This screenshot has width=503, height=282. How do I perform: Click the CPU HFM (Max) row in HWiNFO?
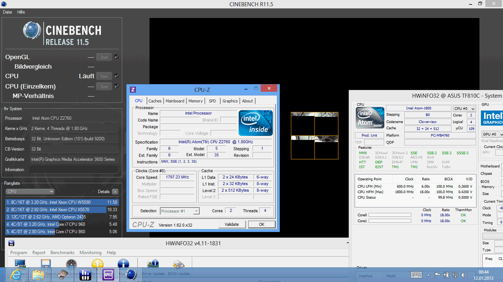click(x=415, y=192)
